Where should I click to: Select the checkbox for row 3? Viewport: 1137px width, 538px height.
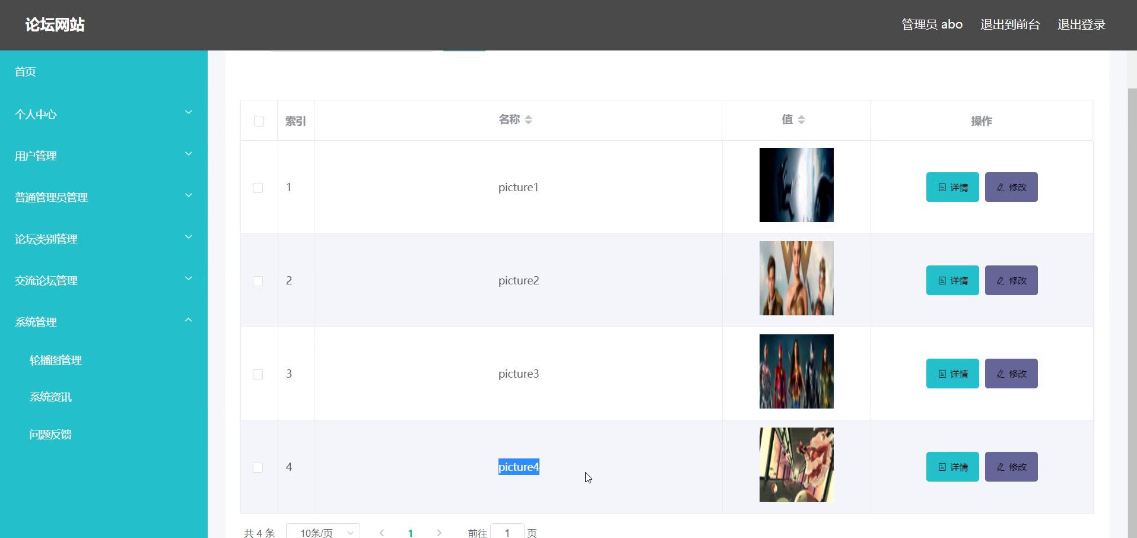[258, 375]
